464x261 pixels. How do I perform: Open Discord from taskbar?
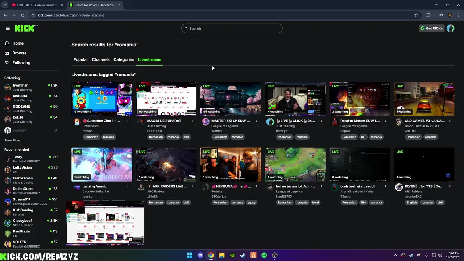(x=200, y=255)
